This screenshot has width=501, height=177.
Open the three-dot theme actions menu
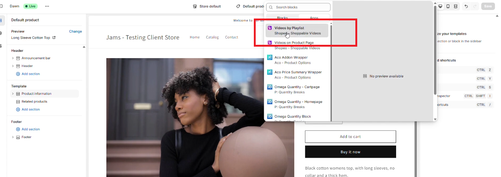(47, 6)
